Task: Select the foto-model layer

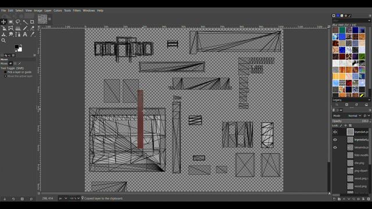Action: (x=357, y=155)
